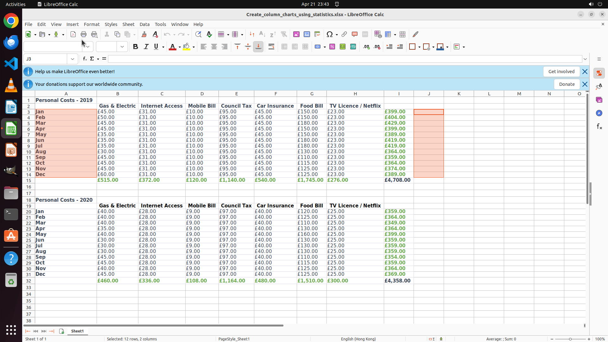Adjust the zoom slider in status bar
The width and height of the screenshot is (608, 342).
tap(570, 339)
